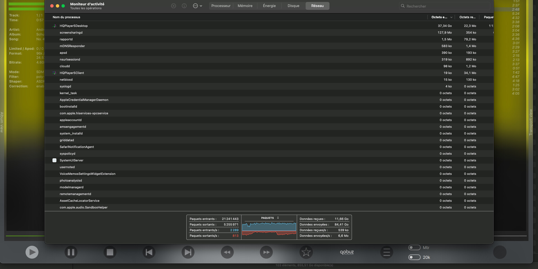Select the SafariNotificationAgent process row

coord(269,147)
